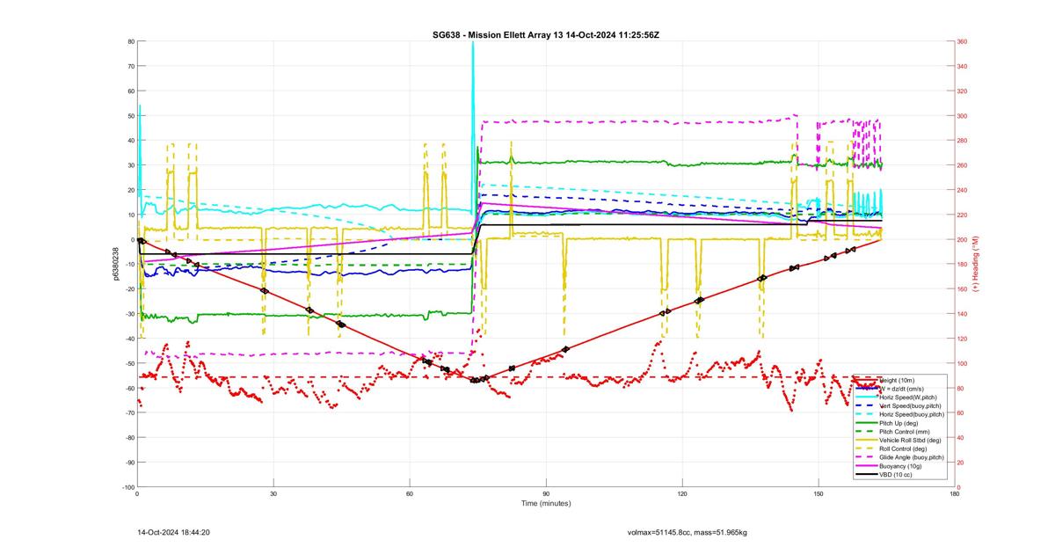Click the right heading axis tick '300'
Viewport: 1055px width, 547px height.
coord(963,116)
